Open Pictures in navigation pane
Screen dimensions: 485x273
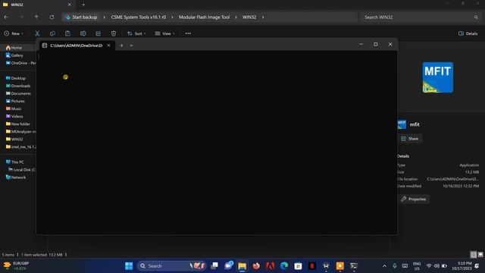pos(18,101)
